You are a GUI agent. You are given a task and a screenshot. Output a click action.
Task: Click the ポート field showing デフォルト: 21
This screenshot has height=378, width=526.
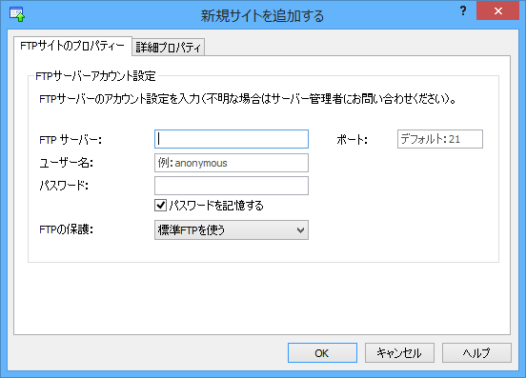440,139
